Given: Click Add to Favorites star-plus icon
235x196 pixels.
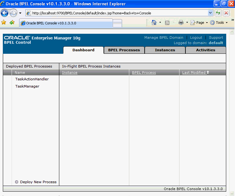Looking at the screenshot, I should point(12,23).
